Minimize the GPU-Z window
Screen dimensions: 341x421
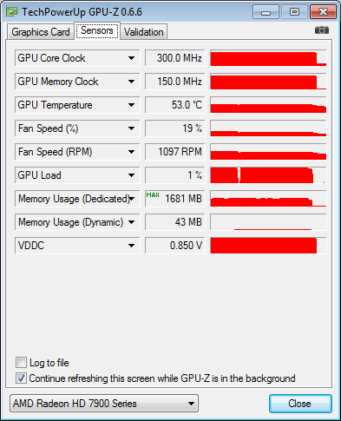click(x=266, y=12)
